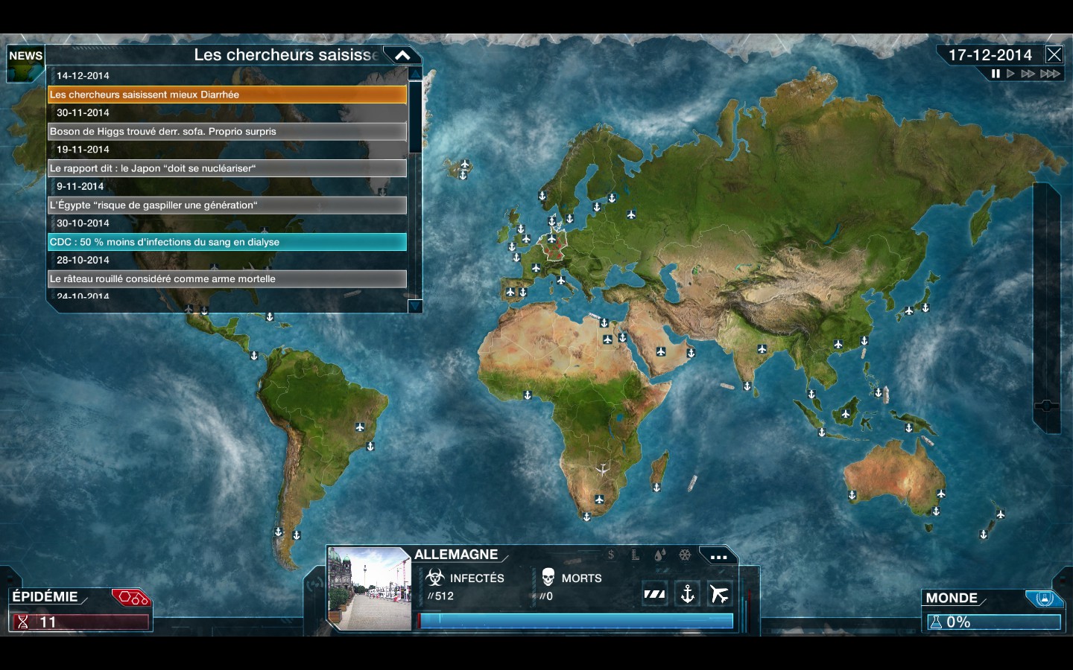Select news 'Boson de Higgs trouvé derr. sofa'
Image resolution: width=1073 pixels, height=670 pixels.
click(227, 132)
